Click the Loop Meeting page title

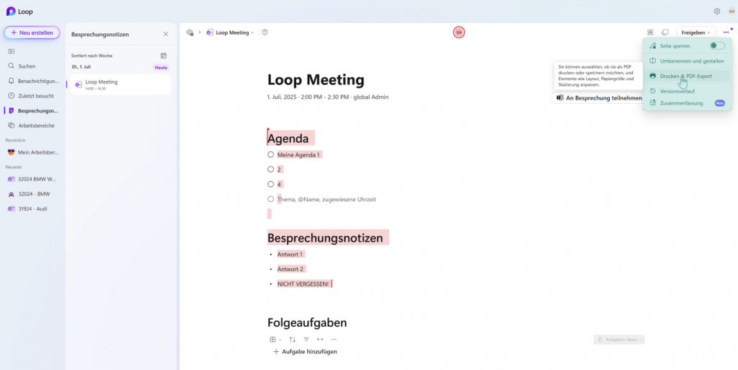(316, 79)
